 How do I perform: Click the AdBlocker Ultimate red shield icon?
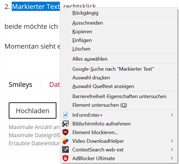(x=65, y=158)
